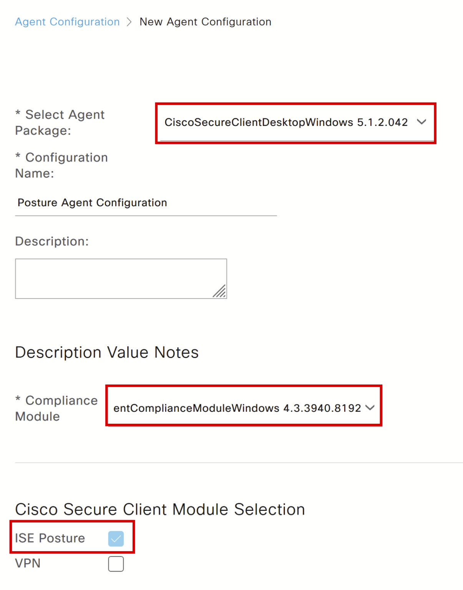Click the Compliance Module dropdown arrow icon
The width and height of the screenshot is (463, 590).
pyautogui.click(x=370, y=408)
